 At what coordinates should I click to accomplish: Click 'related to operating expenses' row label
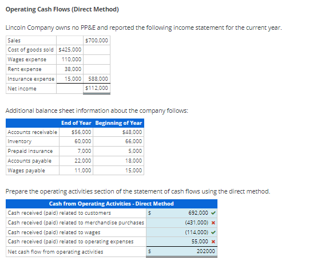70,242
